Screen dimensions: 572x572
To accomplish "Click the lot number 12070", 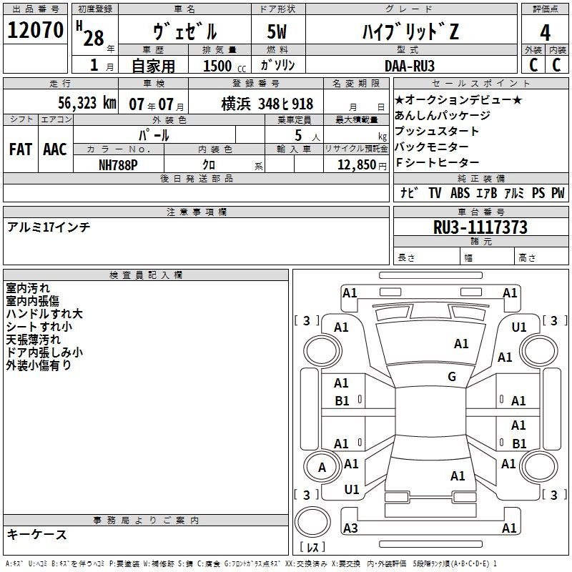I will 36,31.
